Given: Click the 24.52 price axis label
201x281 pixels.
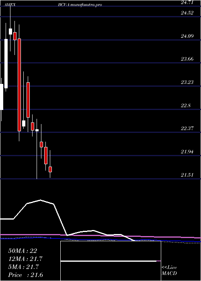Looking at the screenshot, I should click(x=187, y=13).
